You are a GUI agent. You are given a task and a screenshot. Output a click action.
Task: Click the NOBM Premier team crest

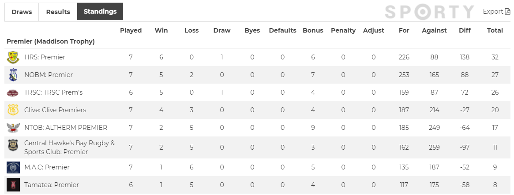click(x=13, y=75)
